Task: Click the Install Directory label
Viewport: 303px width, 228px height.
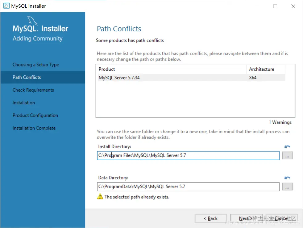Action: point(114,147)
